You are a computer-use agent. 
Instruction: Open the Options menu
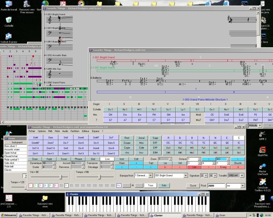click(42, 131)
